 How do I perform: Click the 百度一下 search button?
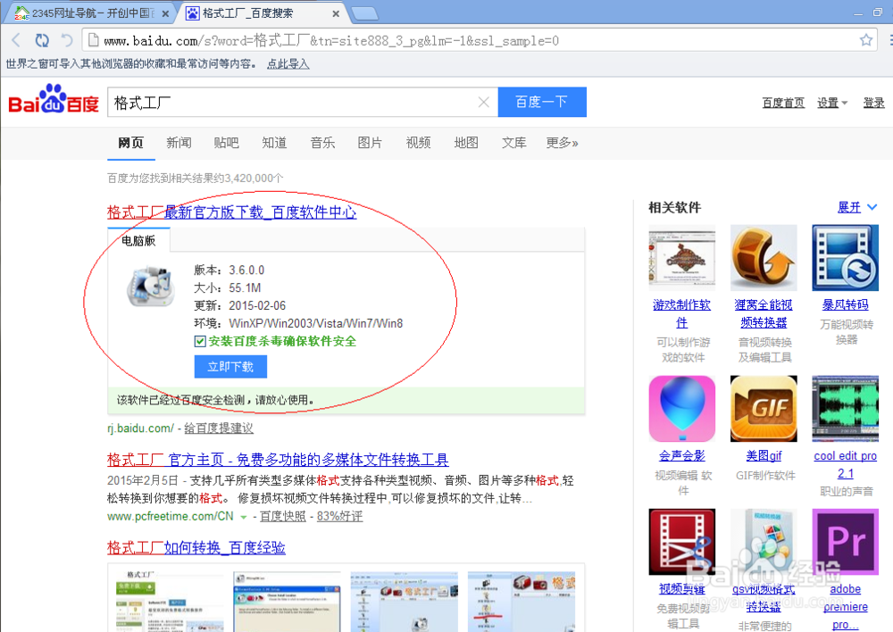[542, 102]
